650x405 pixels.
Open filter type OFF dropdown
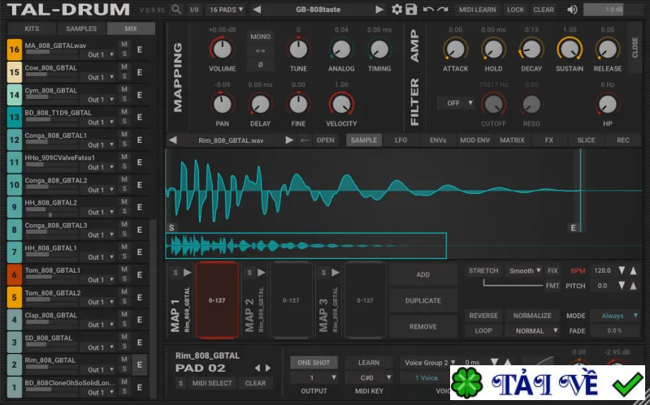(x=457, y=103)
